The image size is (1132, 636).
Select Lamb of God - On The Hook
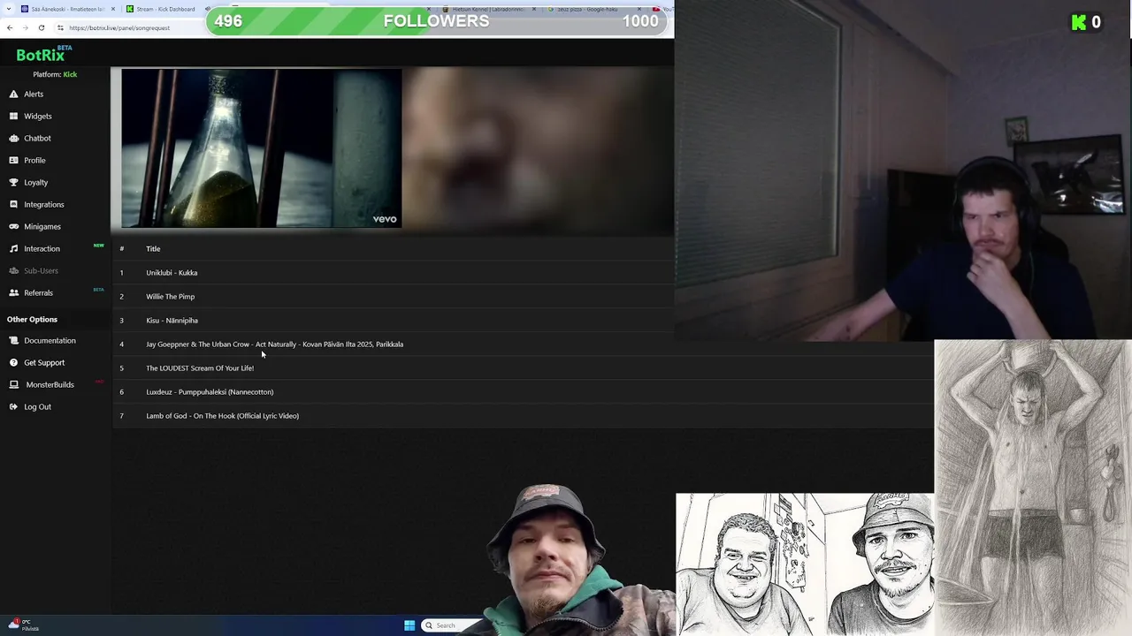[222, 415]
